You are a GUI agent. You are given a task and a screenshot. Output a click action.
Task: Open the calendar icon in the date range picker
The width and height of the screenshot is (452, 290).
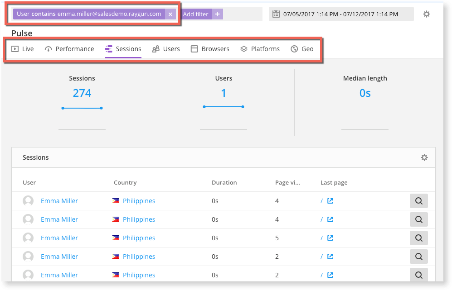point(276,14)
